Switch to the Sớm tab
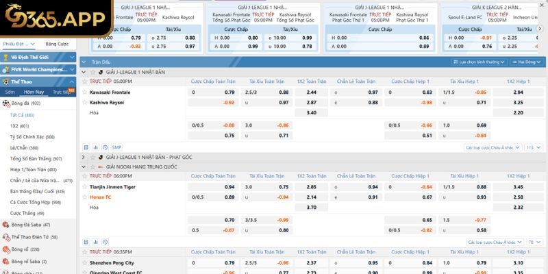The width and height of the screenshot is (548, 274). tap(10, 92)
